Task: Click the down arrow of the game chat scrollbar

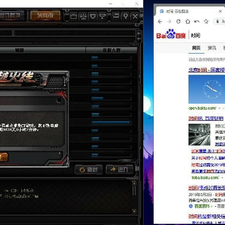Action: tap(134, 211)
